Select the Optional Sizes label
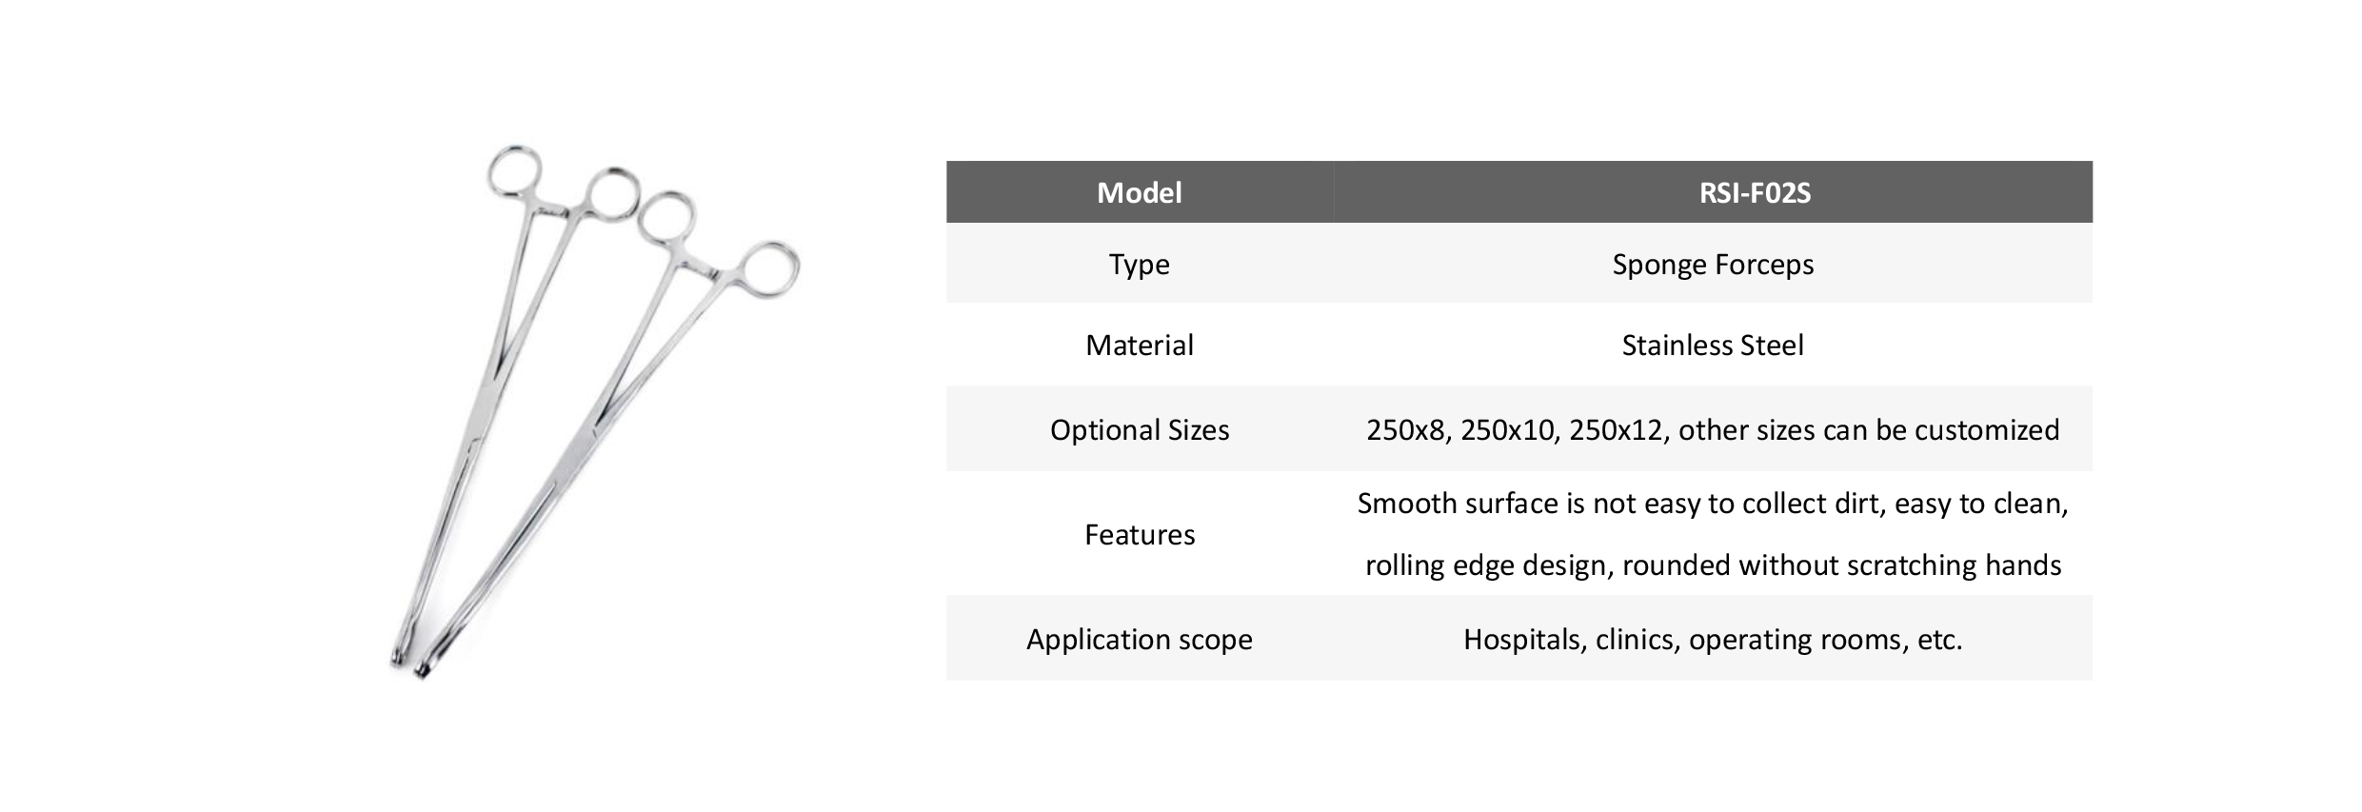 (x=1140, y=429)
